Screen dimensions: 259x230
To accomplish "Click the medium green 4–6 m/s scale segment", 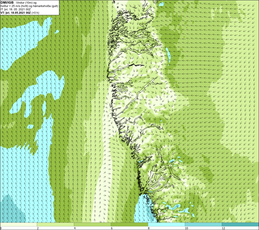I will click(x=92, y=224).
